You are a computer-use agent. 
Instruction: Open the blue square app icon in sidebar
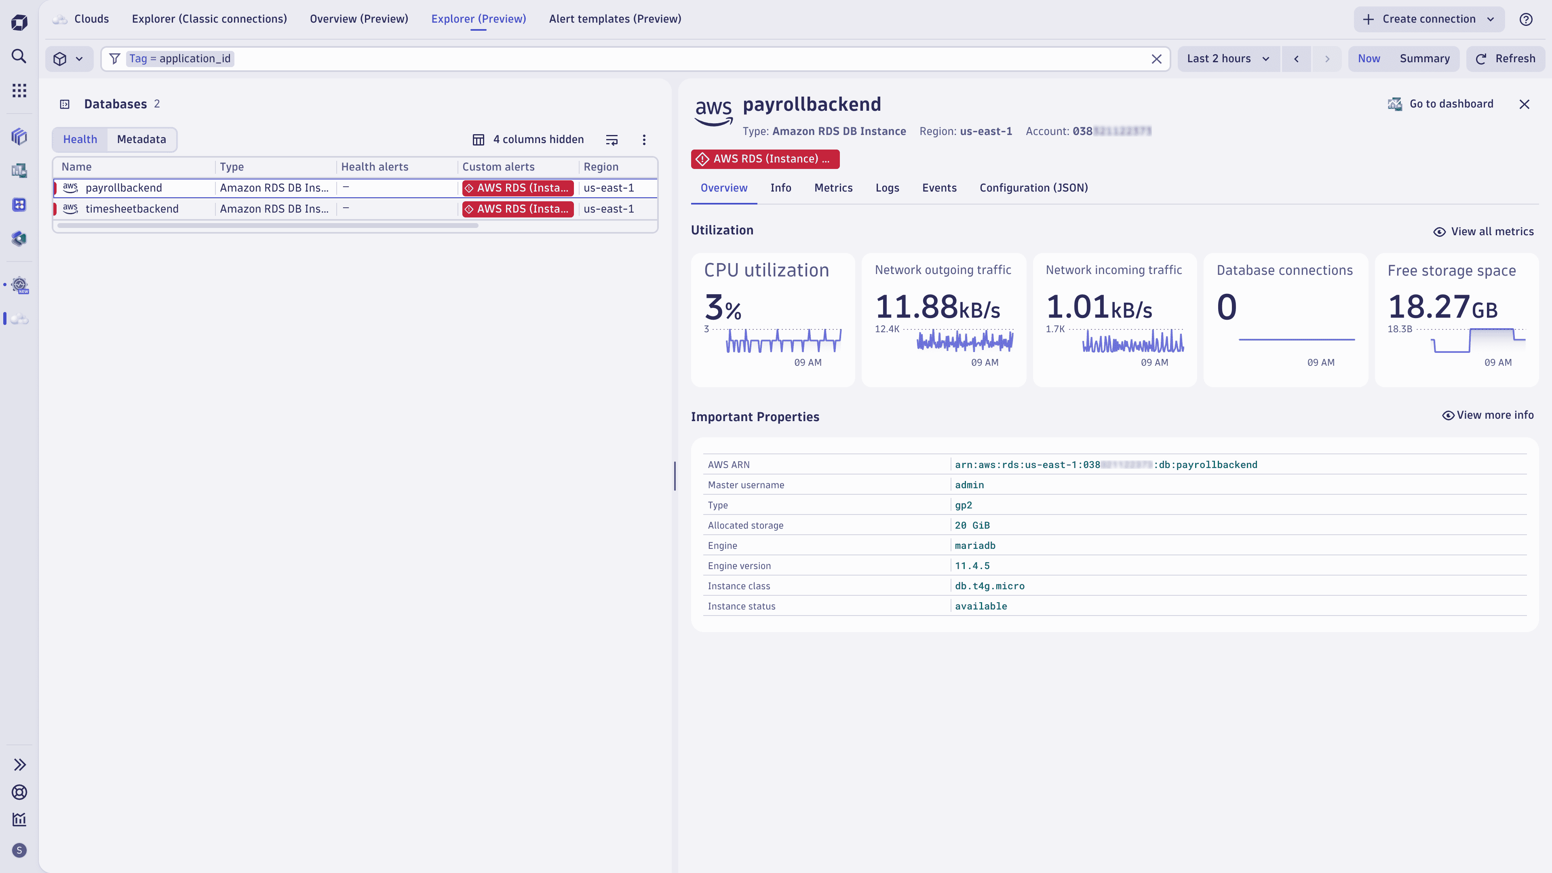pyautogui.click(x=19, y=205)
